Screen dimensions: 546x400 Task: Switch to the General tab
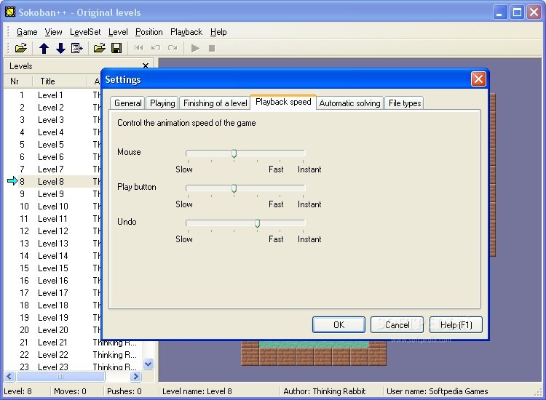128,103
